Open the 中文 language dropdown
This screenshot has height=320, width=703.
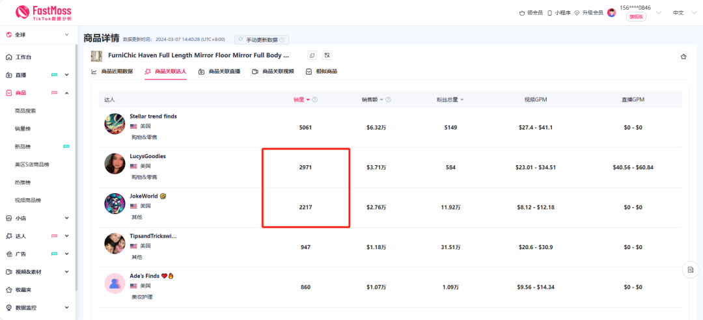point(682,13)
